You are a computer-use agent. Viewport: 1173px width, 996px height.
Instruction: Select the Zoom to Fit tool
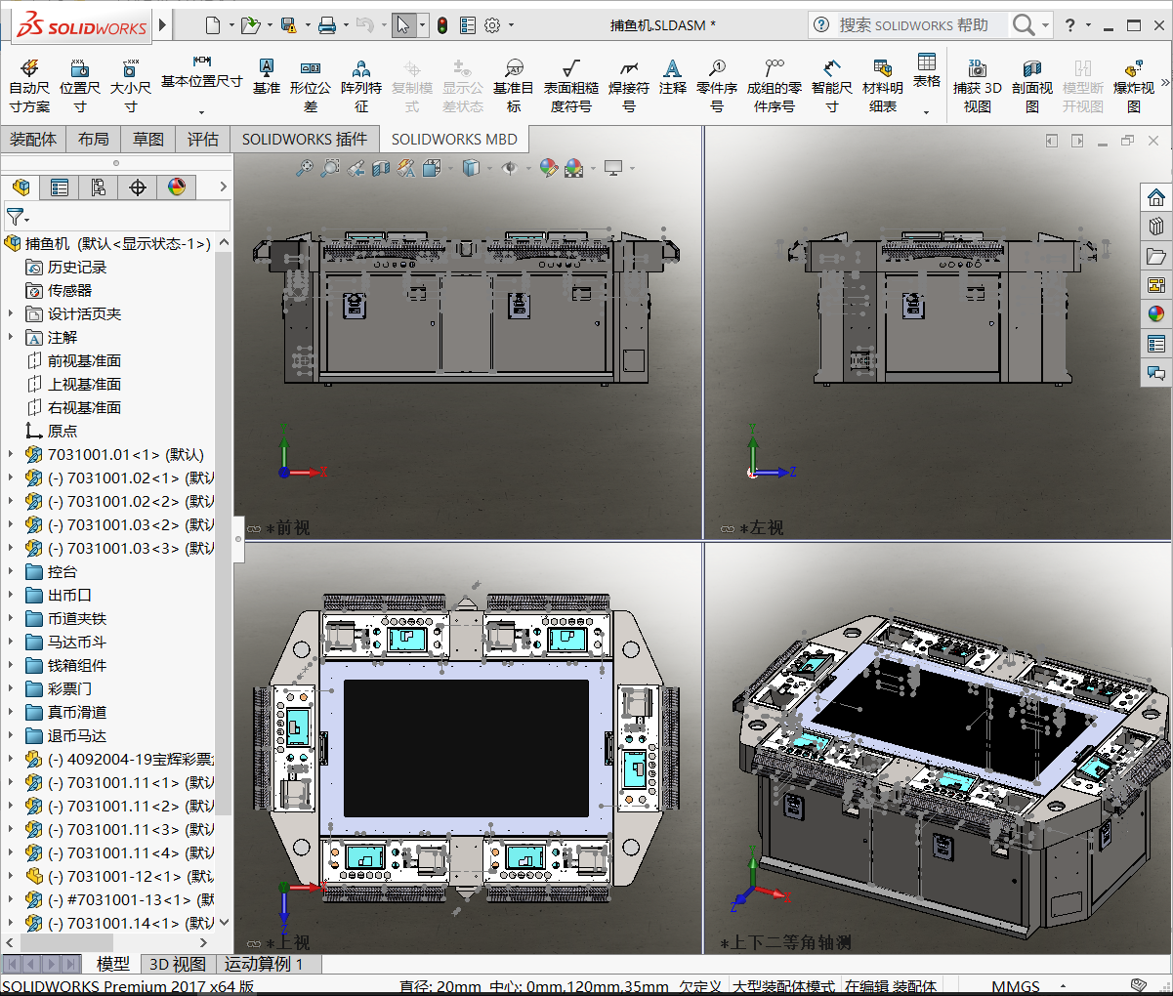point(305,167)
